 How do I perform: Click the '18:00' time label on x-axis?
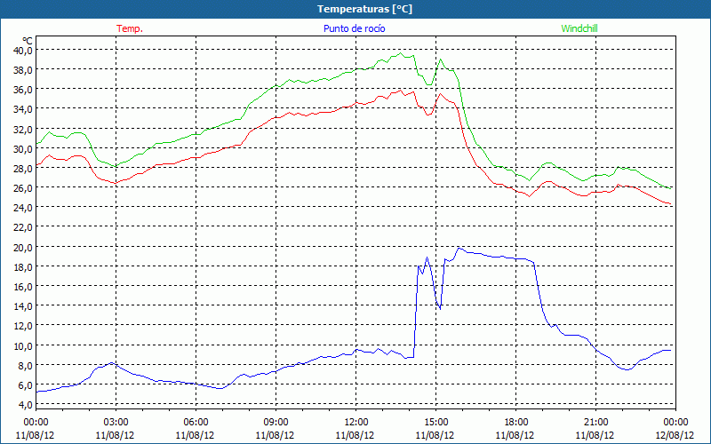click(x=515, y=423)
